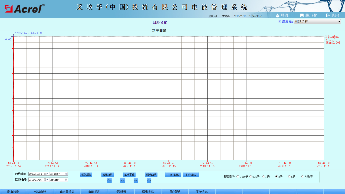345x194 pixels.
Task: Open the 结束时间 end date dropdown
Action: [47, 180]
